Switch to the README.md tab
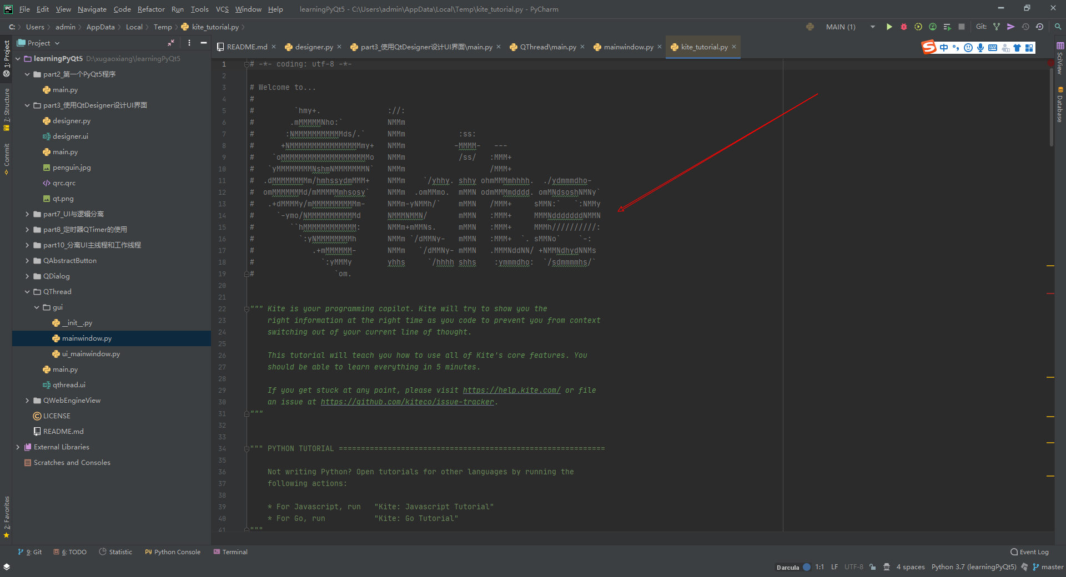Screen dimensions: 1066x577 click(x=247, y=47)
